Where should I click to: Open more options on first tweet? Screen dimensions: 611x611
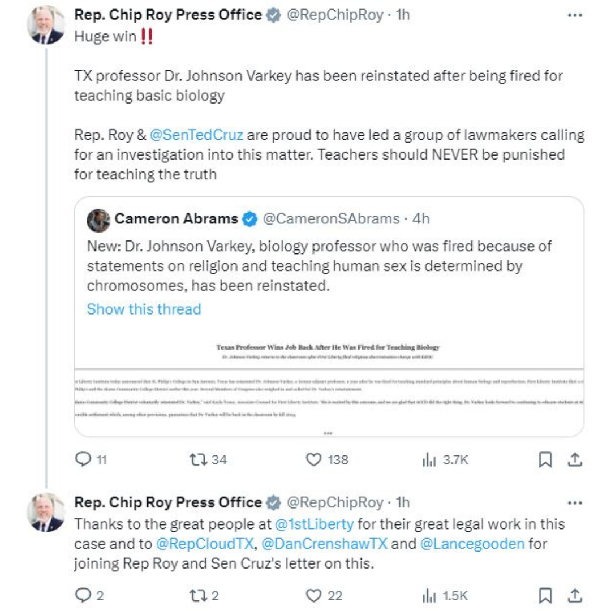[x=574, y=15]
